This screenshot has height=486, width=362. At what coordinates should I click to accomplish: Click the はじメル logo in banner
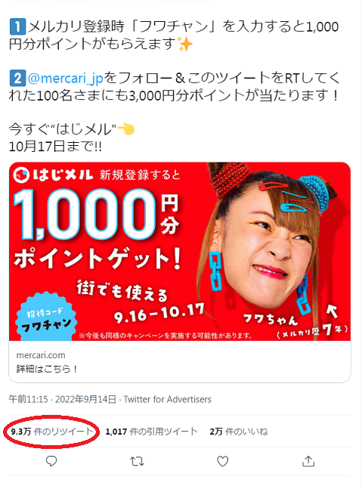[x=53, y=175]
